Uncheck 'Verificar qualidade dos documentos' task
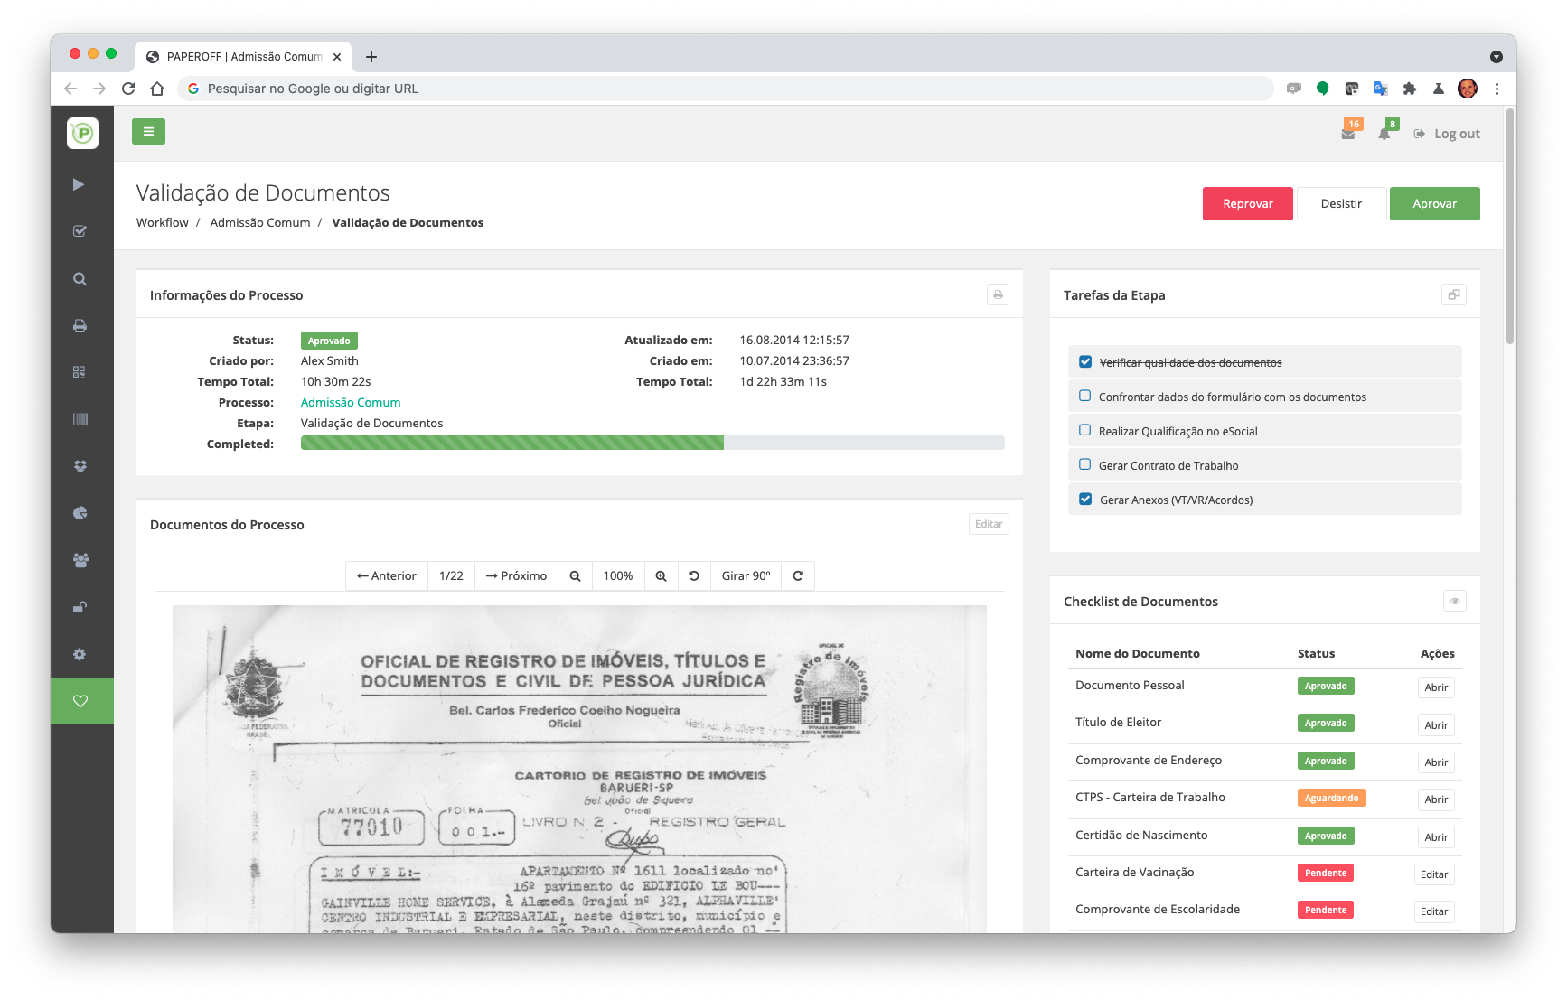 (1085, 362)
